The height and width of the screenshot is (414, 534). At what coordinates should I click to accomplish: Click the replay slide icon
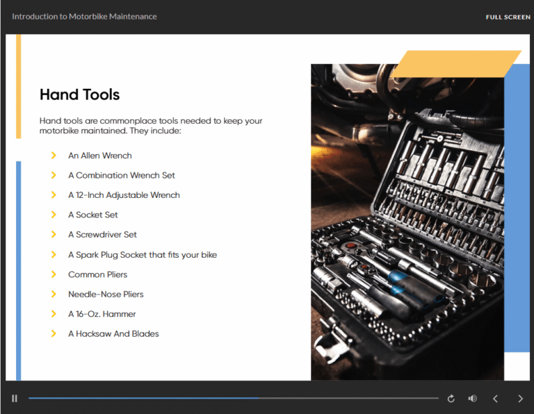coord(451,399)
